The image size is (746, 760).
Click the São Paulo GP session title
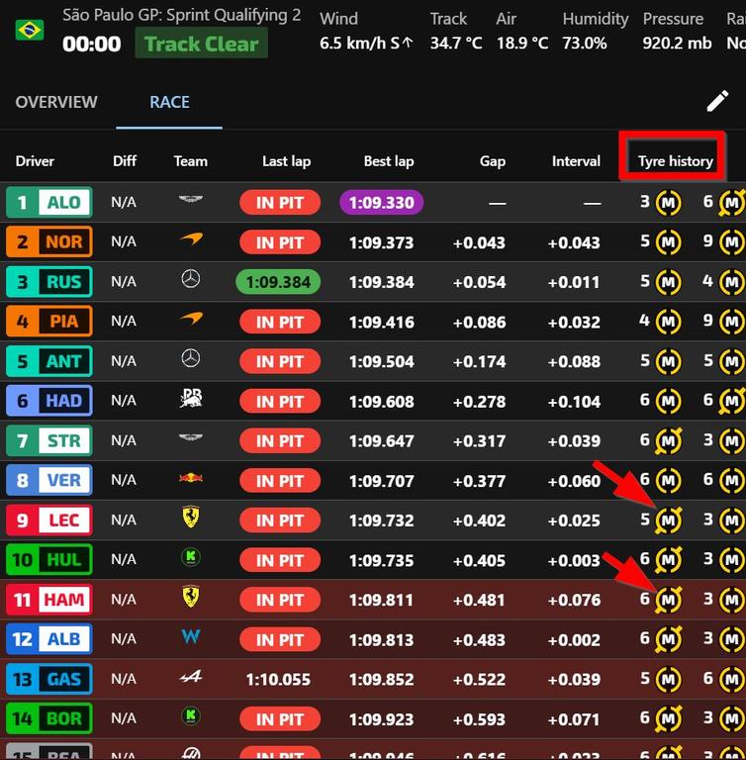[x=181, y=16]
